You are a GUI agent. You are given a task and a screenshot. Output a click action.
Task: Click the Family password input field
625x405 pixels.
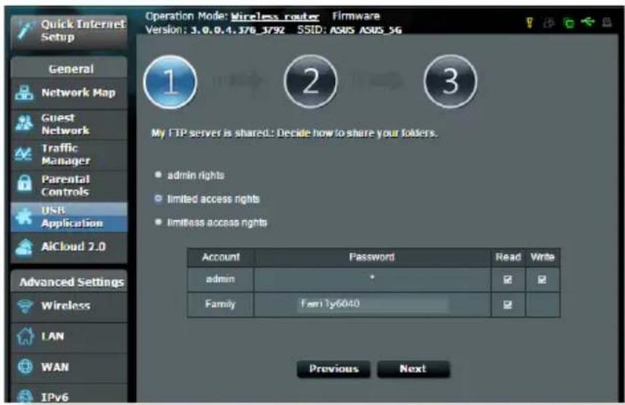pos(373,304)
